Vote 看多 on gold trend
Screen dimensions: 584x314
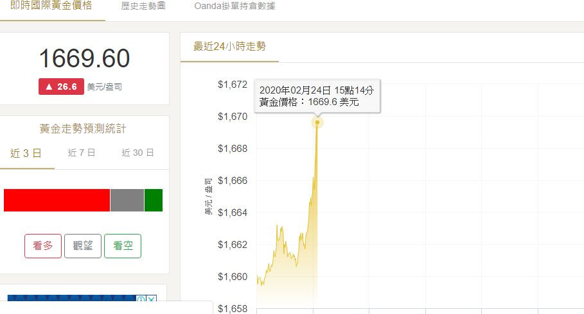pos(43,245)
